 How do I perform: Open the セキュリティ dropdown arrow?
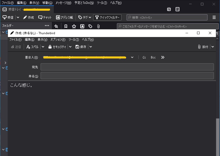click(x=70, y=47)
